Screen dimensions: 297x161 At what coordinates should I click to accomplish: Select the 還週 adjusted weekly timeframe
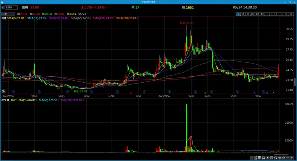[257, 14]
